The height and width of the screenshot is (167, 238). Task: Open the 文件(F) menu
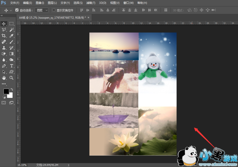click(15, 3)
